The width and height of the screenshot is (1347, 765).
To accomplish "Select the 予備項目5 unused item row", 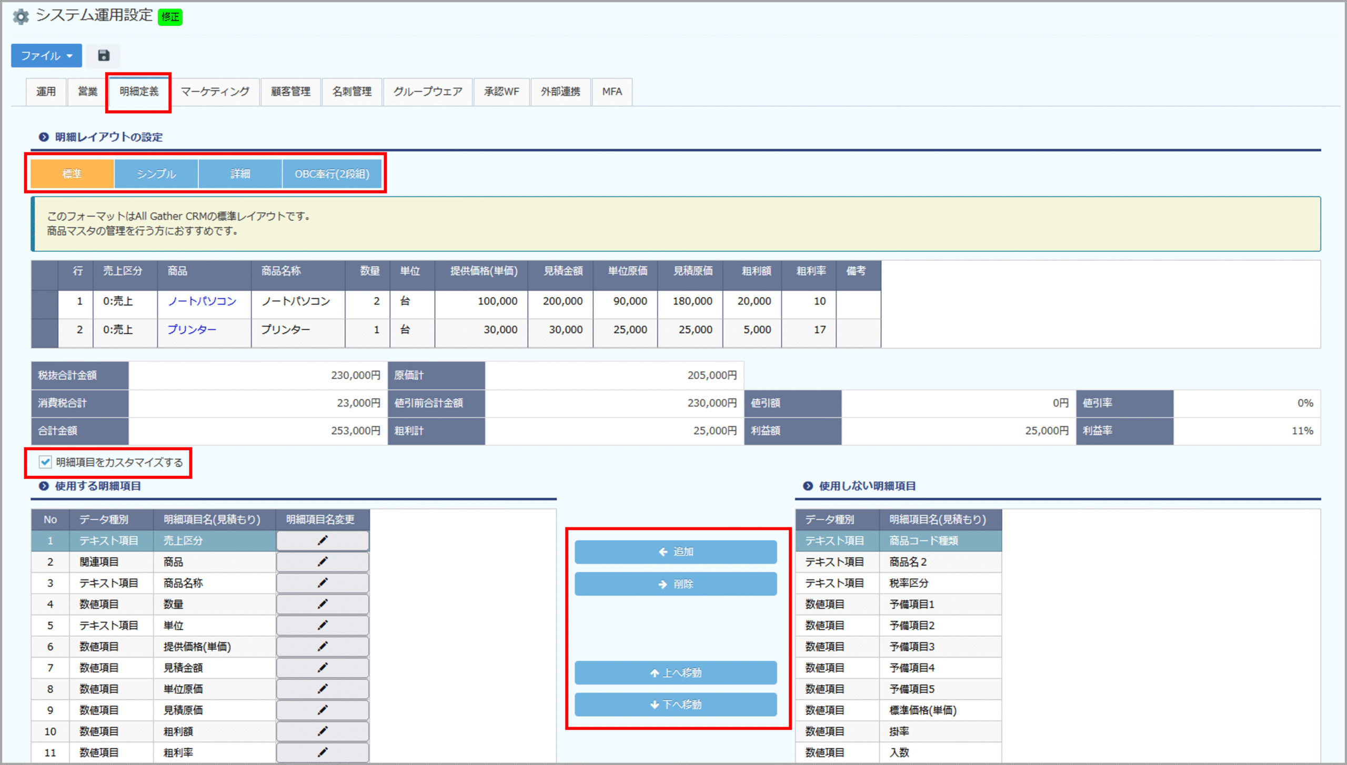I will 898,689.
